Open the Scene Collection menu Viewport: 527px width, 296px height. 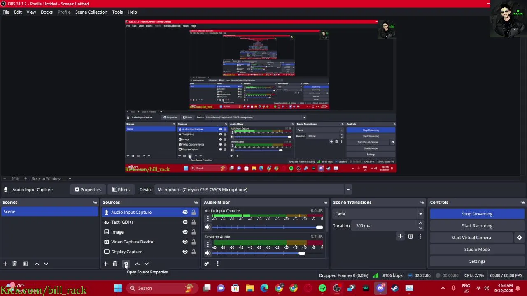point(91,12)
